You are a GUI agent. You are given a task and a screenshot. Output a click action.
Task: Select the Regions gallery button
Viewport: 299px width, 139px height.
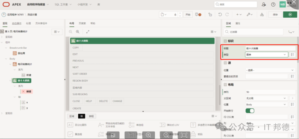point(72,116)
